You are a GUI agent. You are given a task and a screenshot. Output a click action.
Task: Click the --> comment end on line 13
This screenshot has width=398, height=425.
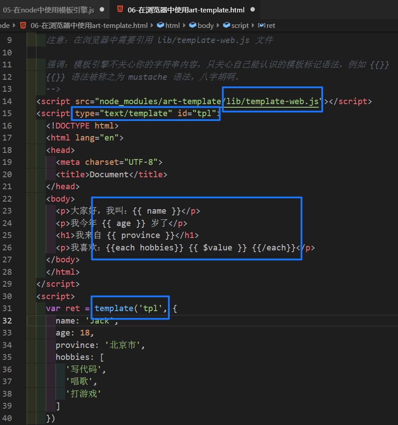click(53, 89)
